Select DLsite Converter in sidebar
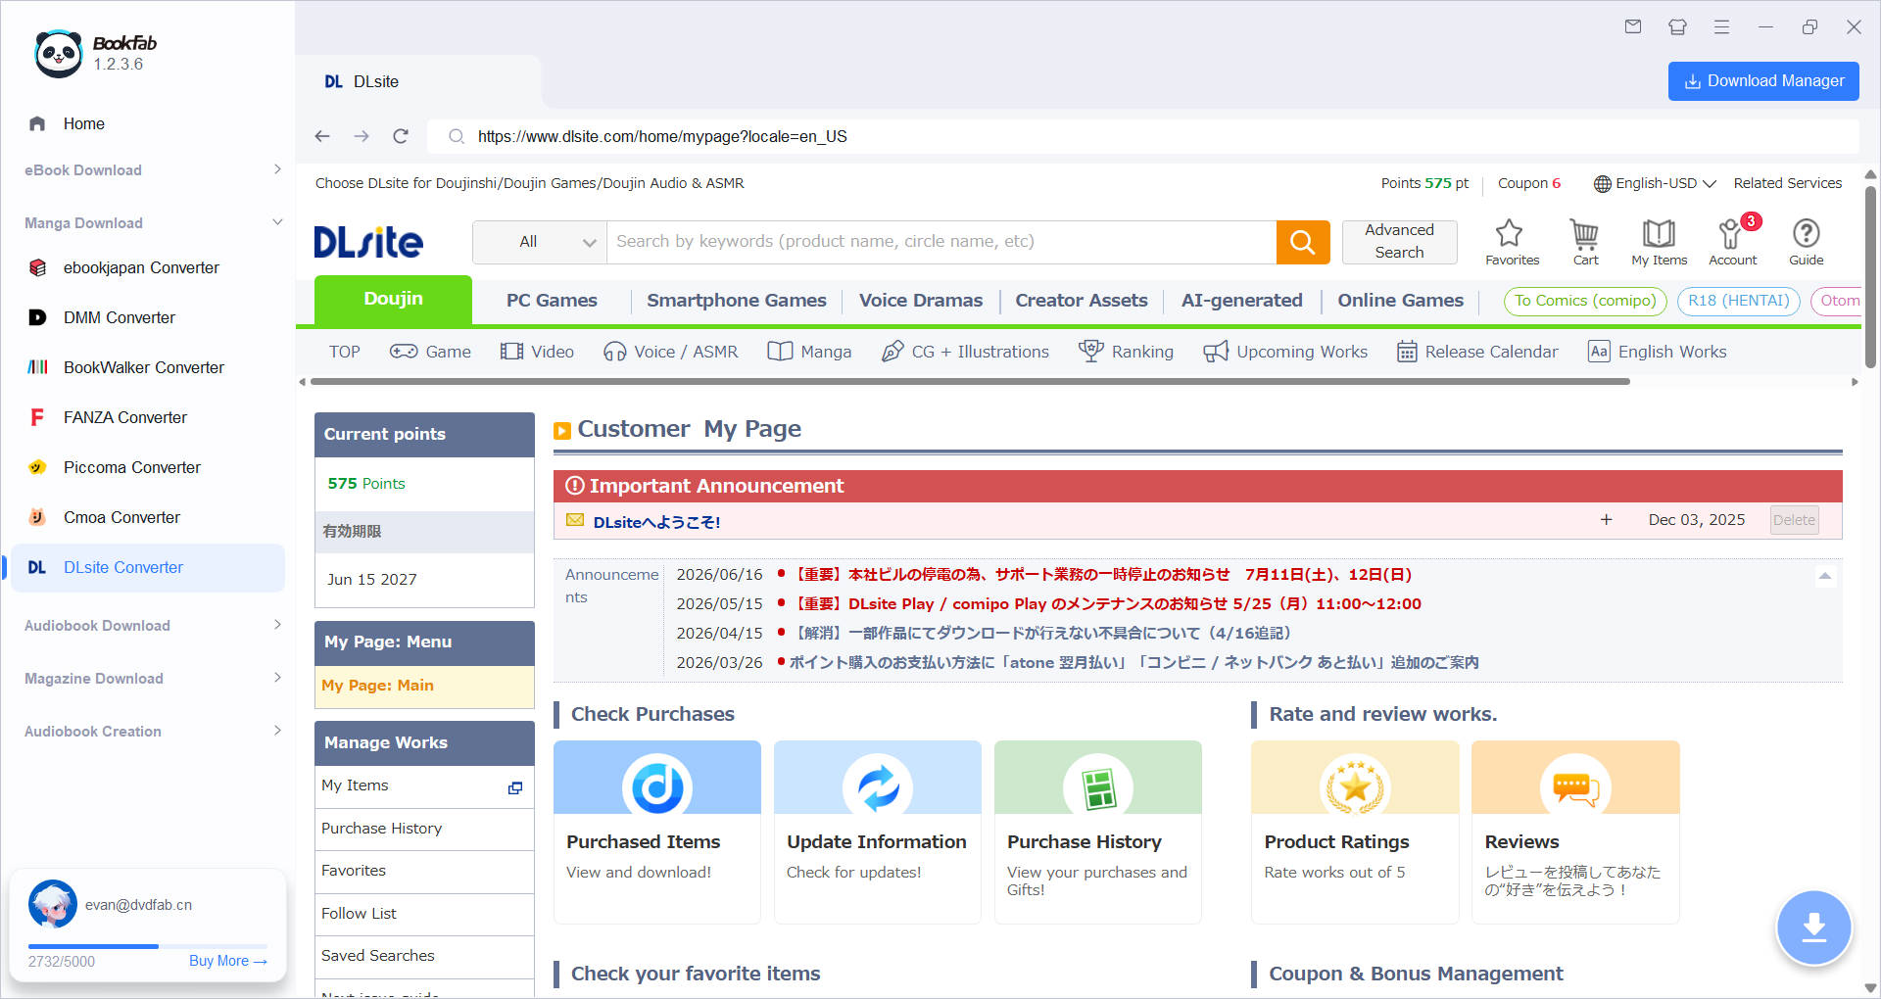 (148, 567)
